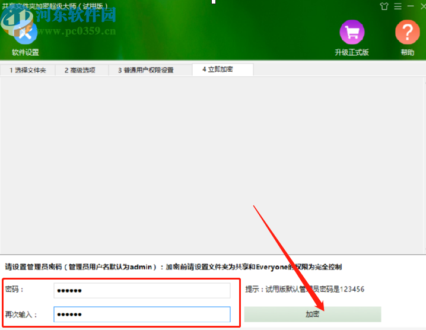The height and width of the screenshot is (330, 426).
Task: Click the 帮助 label text
Action: 407,52
